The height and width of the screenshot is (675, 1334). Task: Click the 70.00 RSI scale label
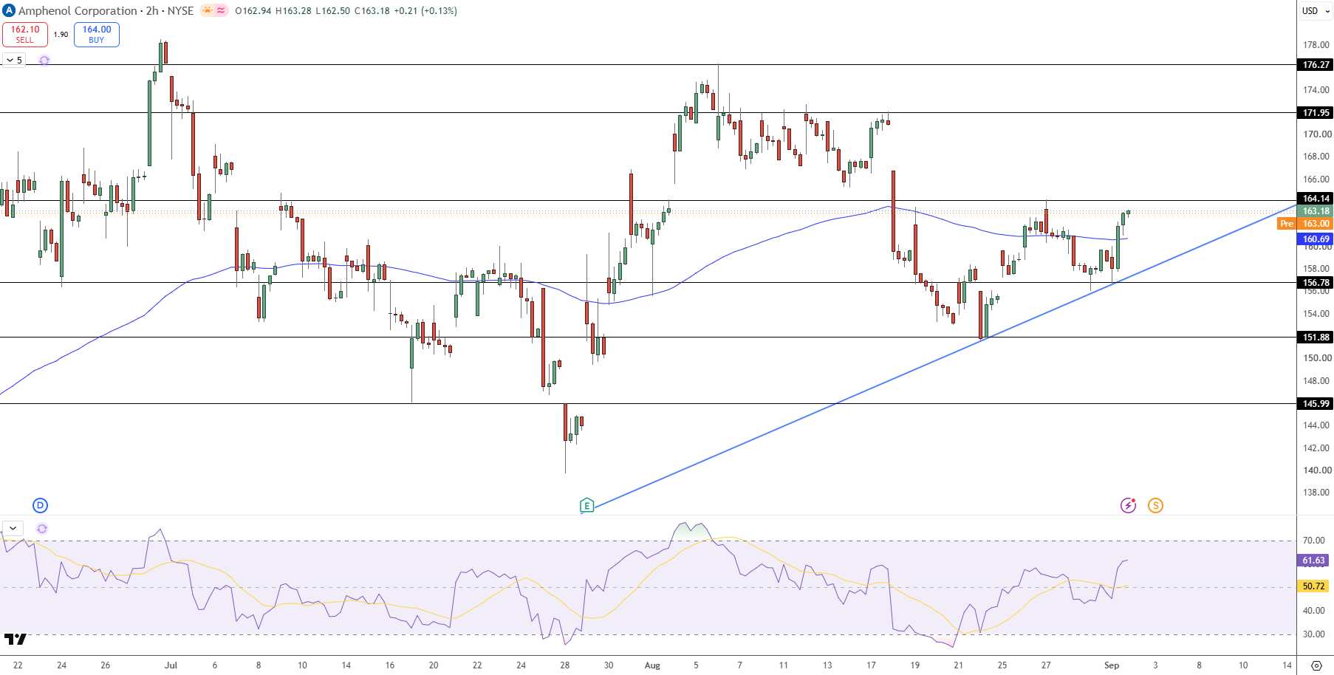[1313, 541]
